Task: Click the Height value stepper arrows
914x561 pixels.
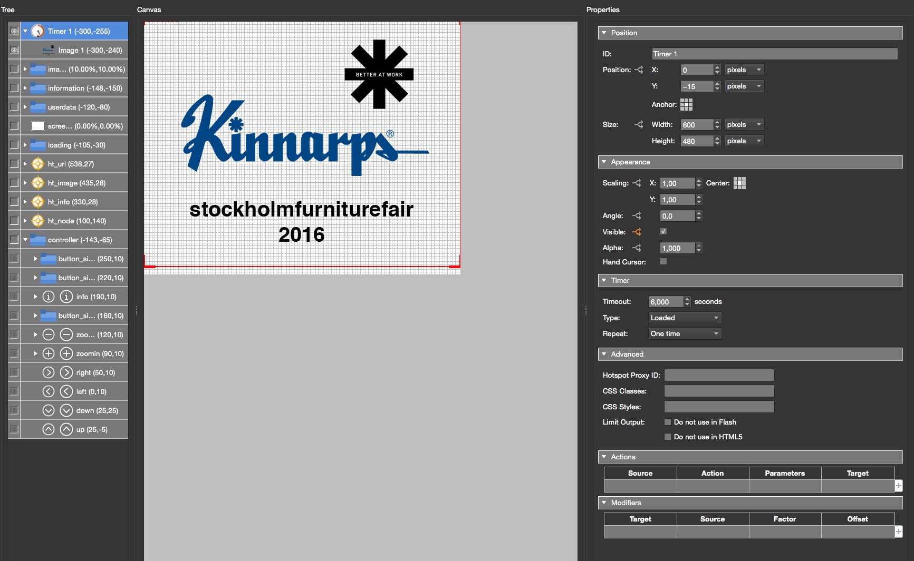Action: 717,141
